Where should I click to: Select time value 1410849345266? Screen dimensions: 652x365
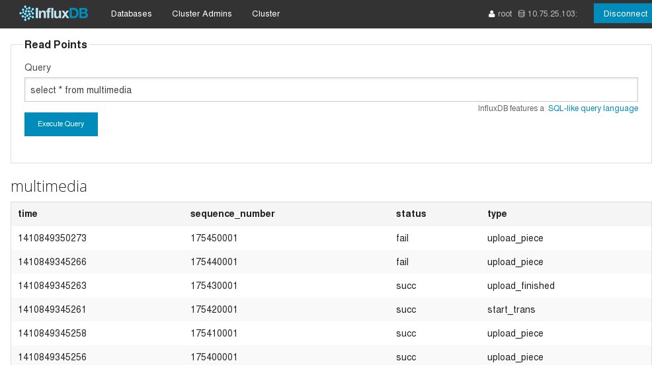pos(52,262)
